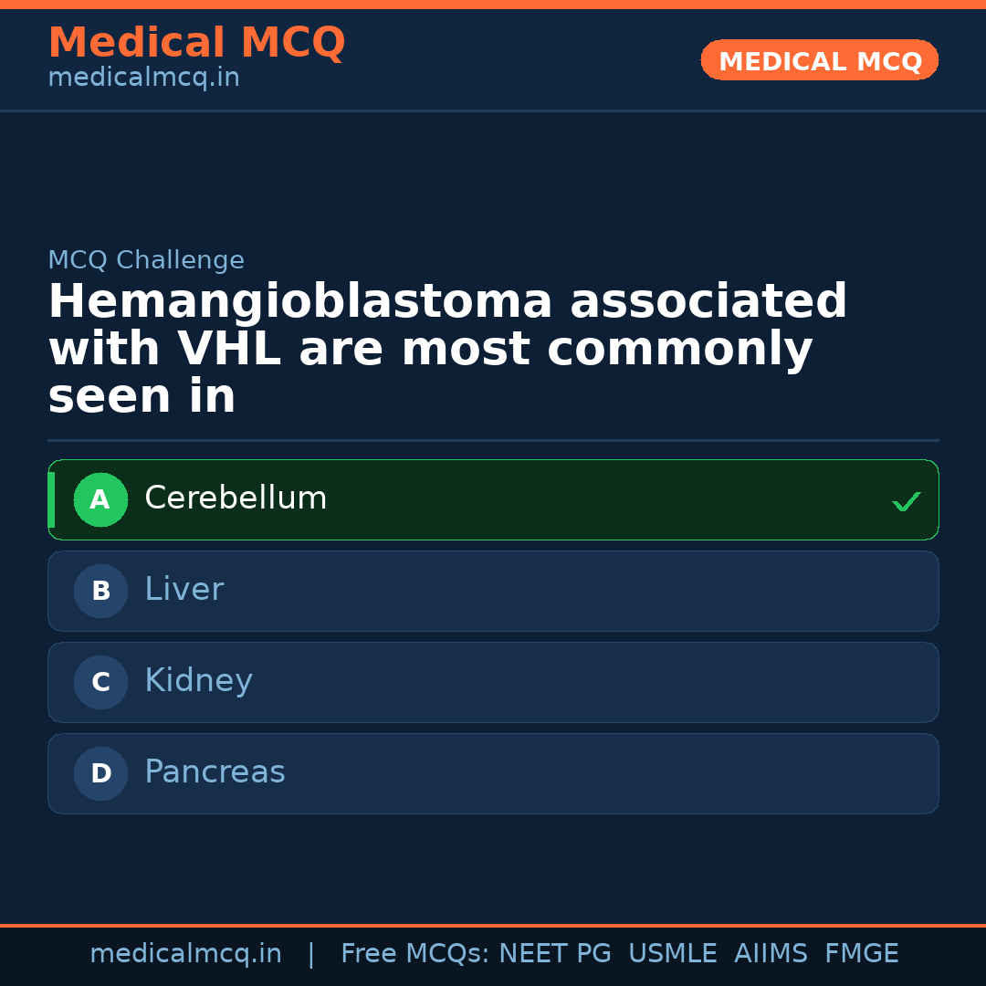Image resolution: width=986 pixels, height=986 pixels.
Task: Click the C letter circle
Action: click(x=100, y=683)
